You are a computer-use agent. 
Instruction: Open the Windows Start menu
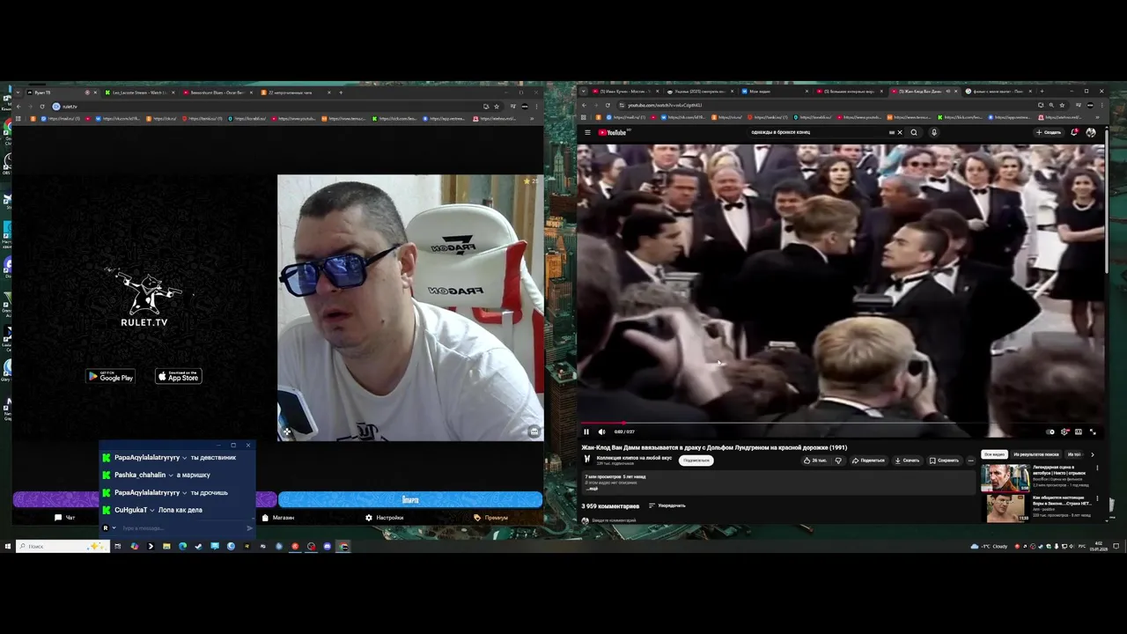[7, 546]
